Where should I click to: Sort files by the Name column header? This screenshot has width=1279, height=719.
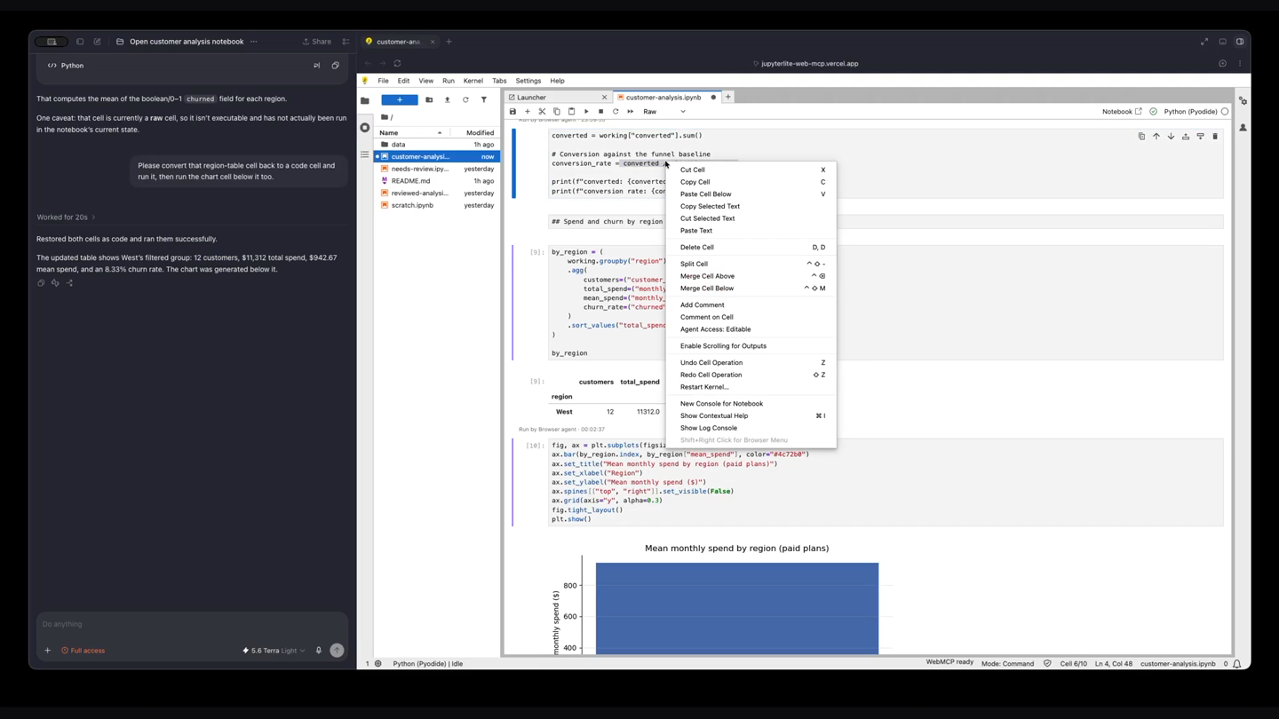(x=412, y=133)
